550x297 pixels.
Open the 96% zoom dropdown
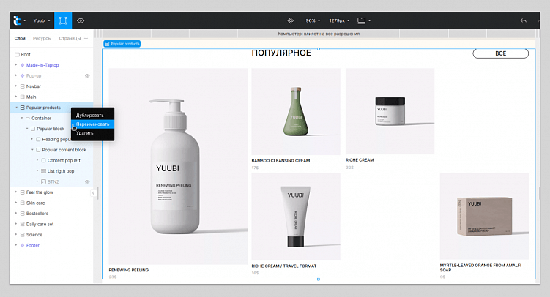pyautogui.click(x=313, y=20)
